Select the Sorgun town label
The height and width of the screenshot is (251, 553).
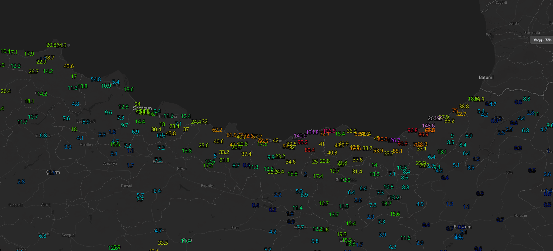68,235
